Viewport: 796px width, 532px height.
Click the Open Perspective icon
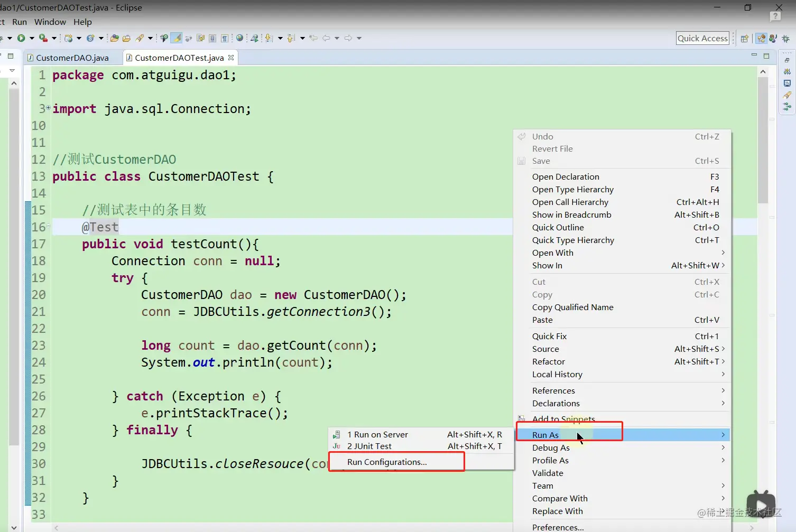[745, 38]
